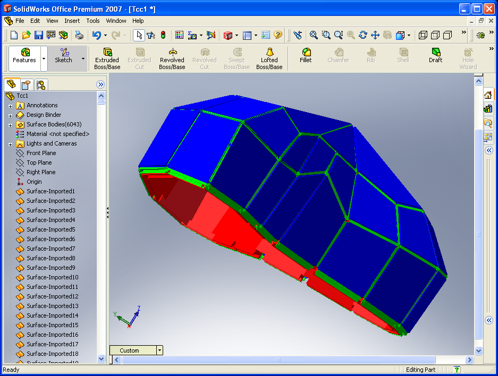
Task: Select Surface-Imported5 in the feature tree
Action: tap(50, 229)
